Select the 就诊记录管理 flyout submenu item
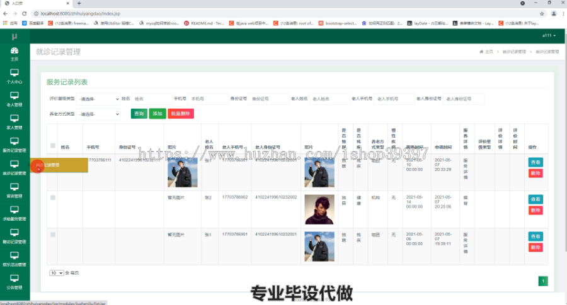 pyautogui.click(x=59, y=165)
